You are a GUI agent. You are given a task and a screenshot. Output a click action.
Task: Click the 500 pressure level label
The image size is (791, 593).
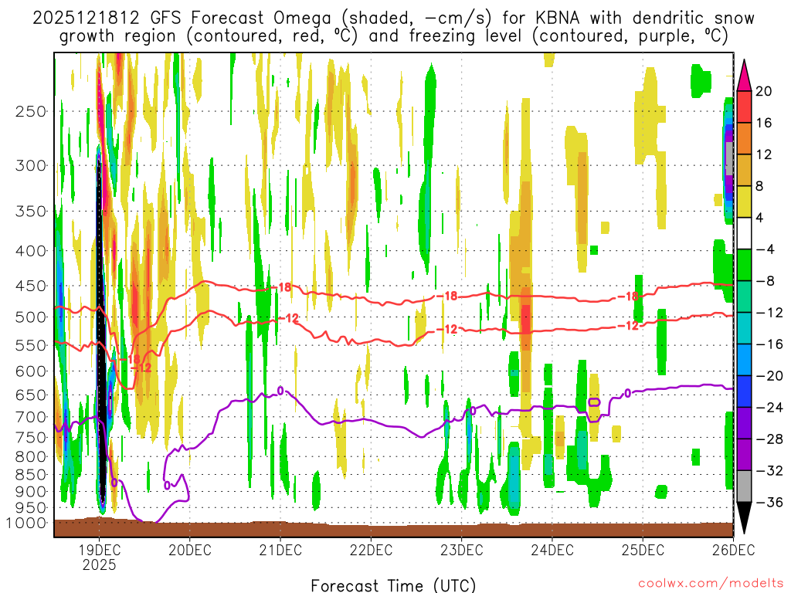(x=31, y=317)
